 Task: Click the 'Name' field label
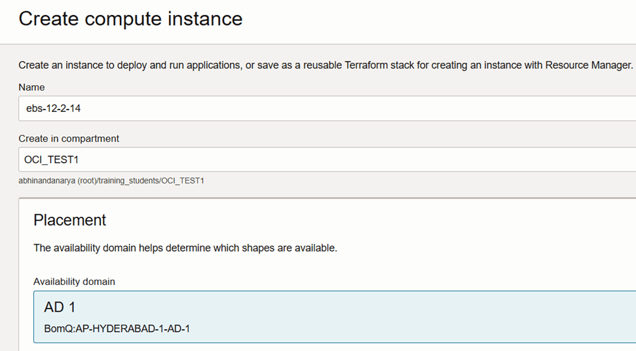pos(31,87)
